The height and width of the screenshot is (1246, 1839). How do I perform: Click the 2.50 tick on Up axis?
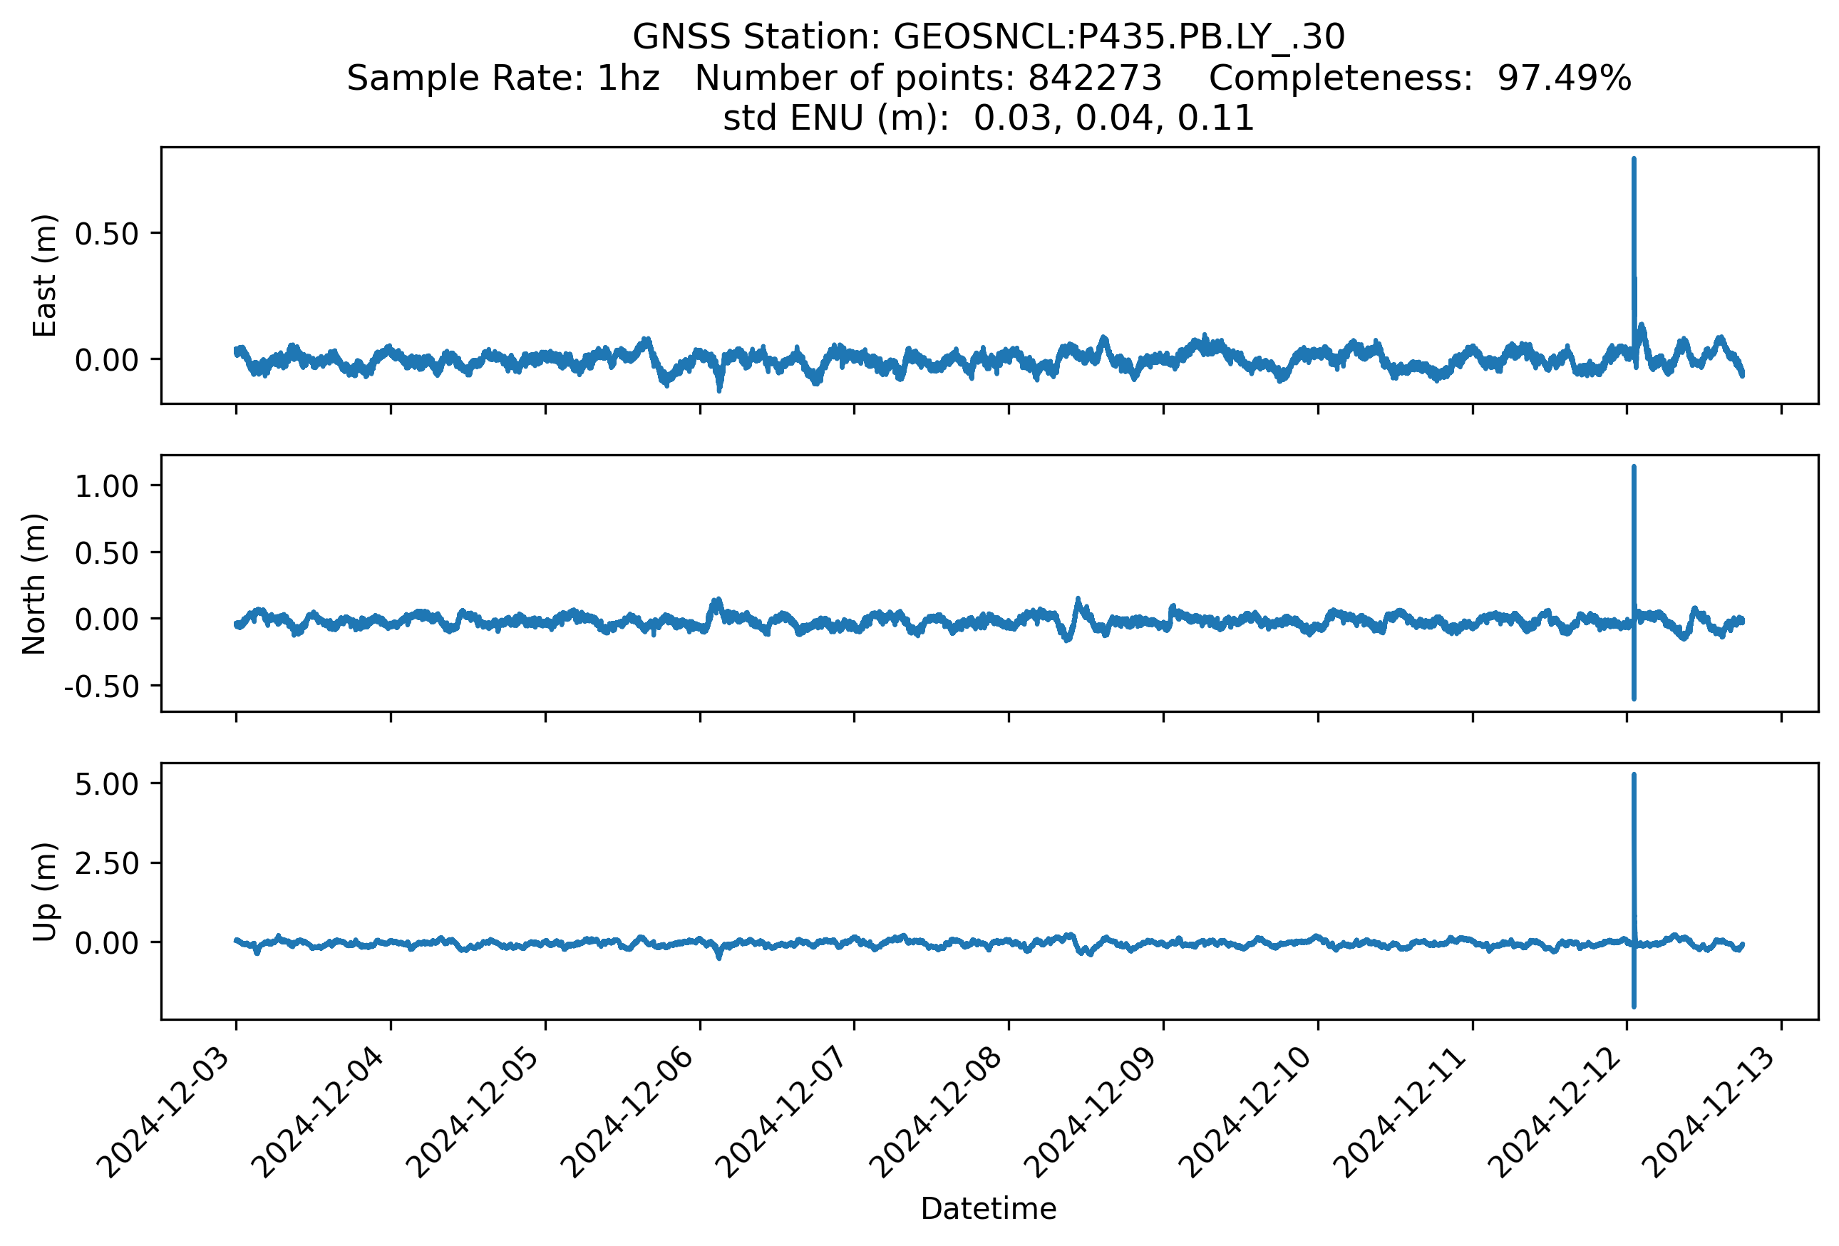[106, 863]
